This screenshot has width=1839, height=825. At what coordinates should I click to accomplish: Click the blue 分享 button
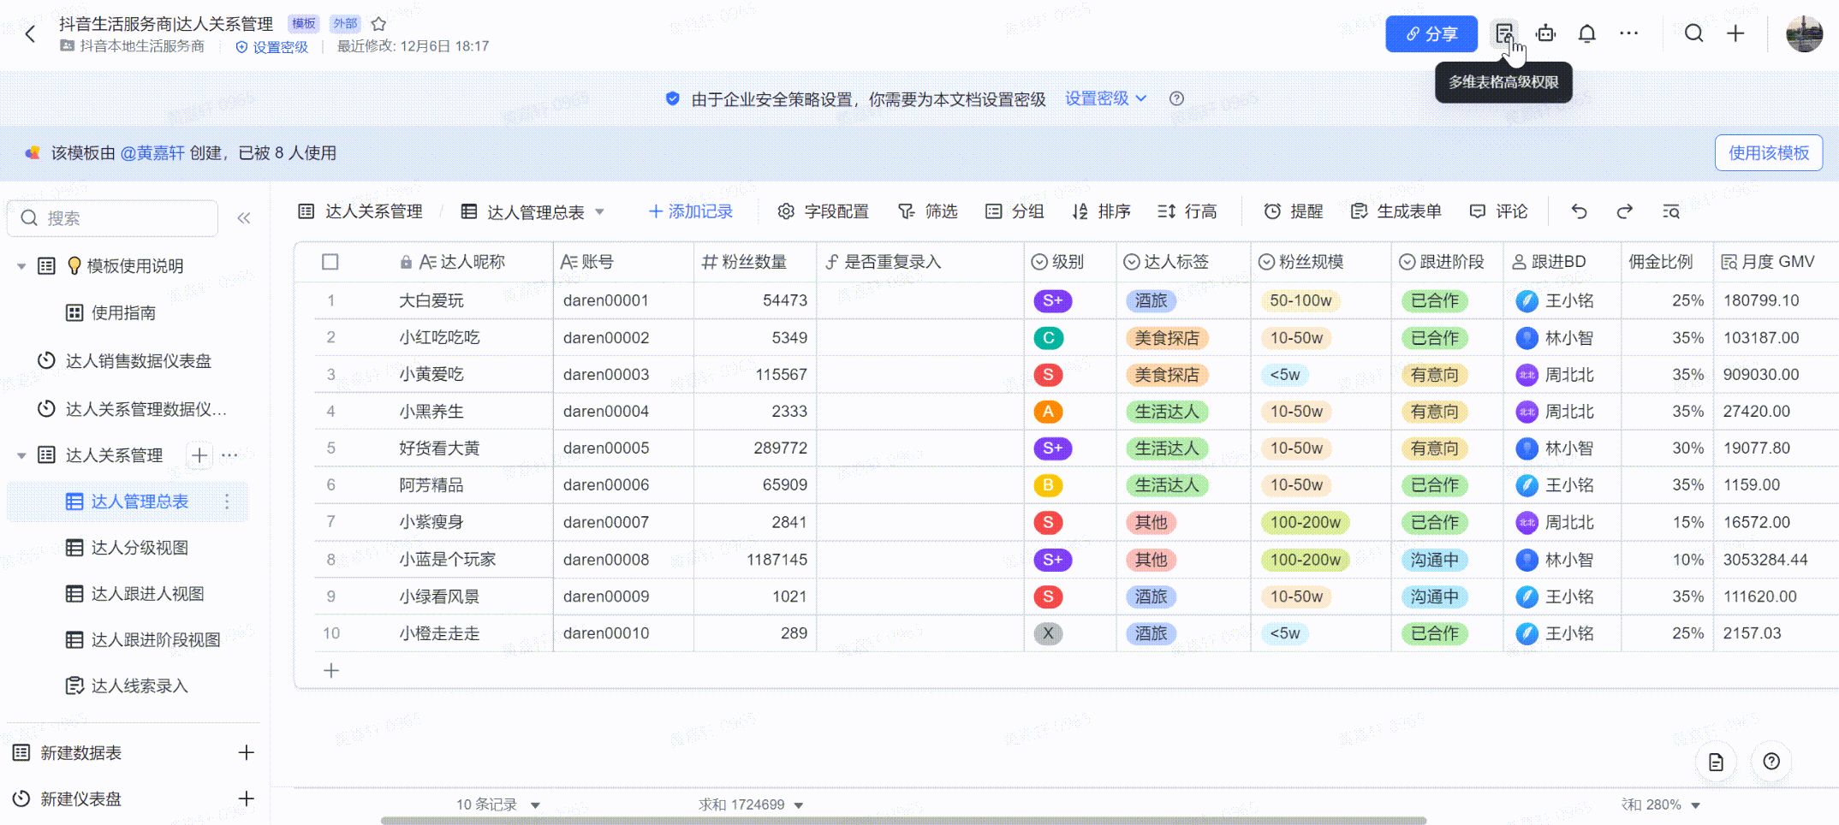(1431, 33)
